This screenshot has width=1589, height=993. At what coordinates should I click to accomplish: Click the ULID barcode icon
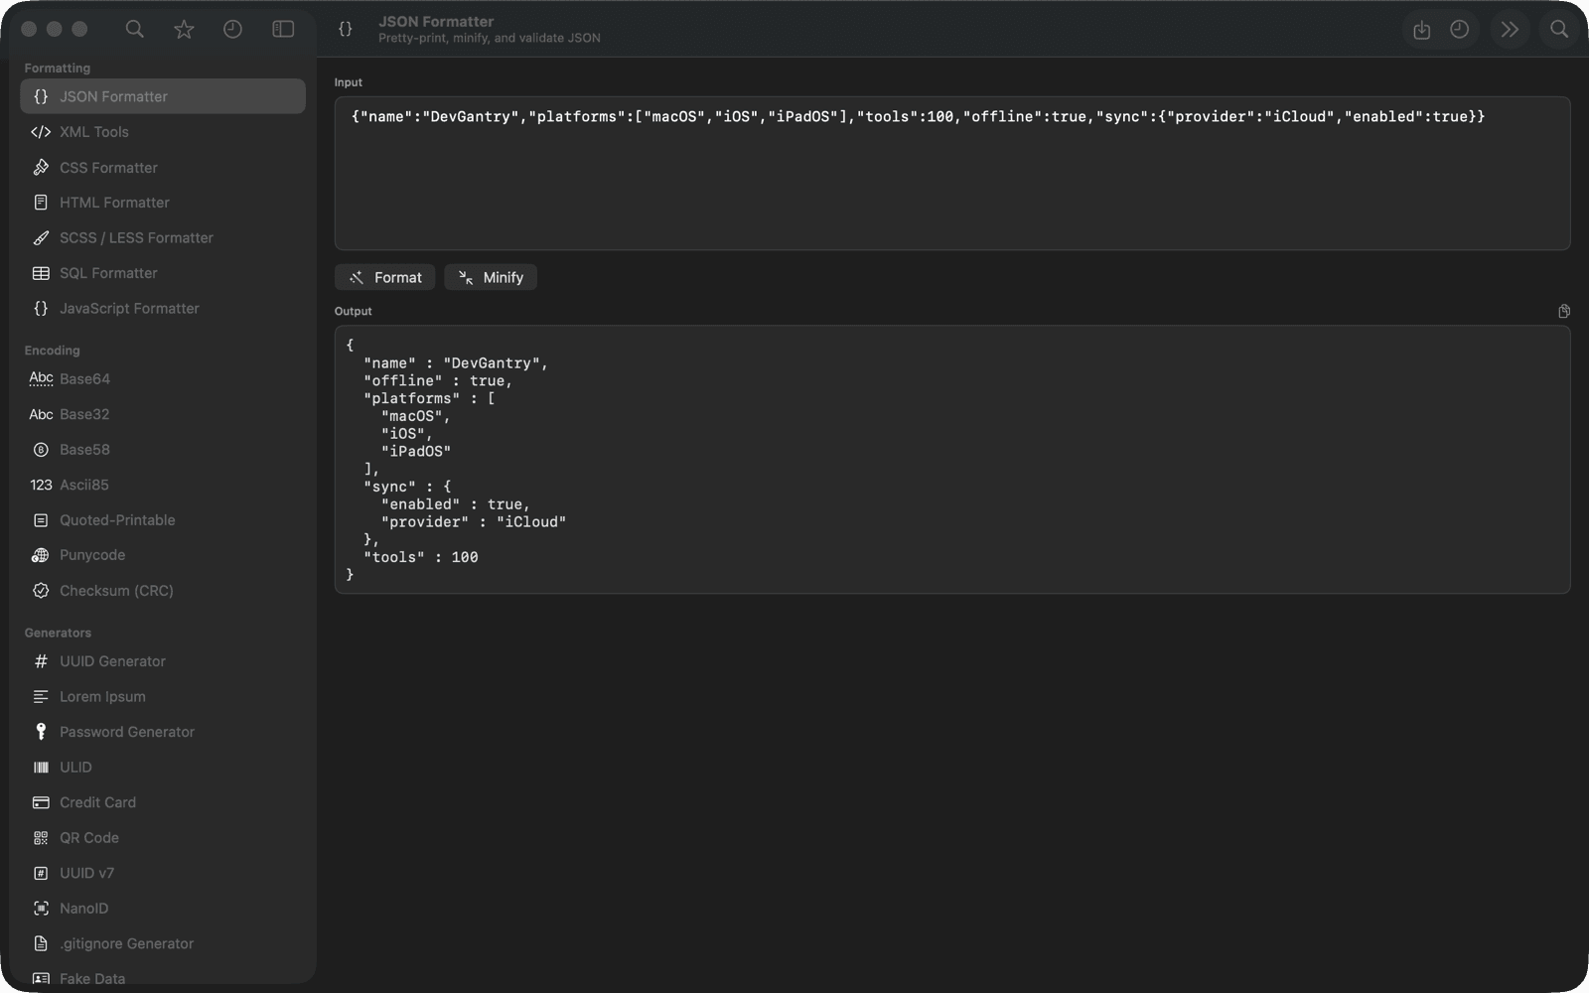41,768
